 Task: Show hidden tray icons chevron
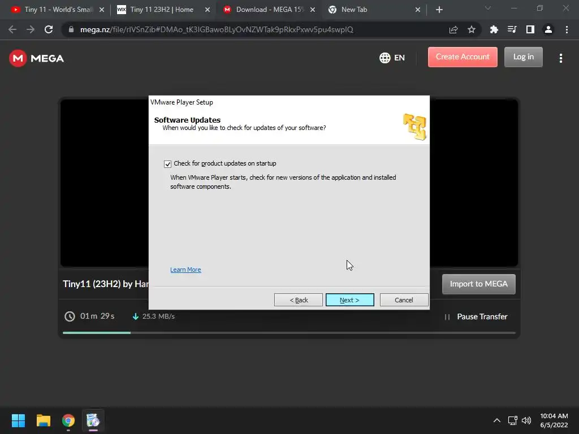coord(497,420)
